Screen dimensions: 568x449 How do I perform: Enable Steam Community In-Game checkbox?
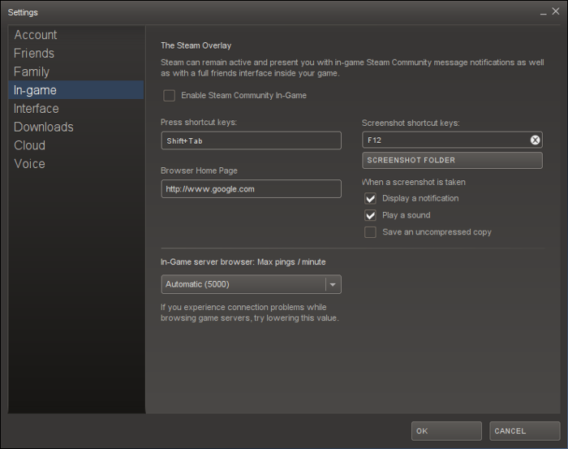(169, 96)
